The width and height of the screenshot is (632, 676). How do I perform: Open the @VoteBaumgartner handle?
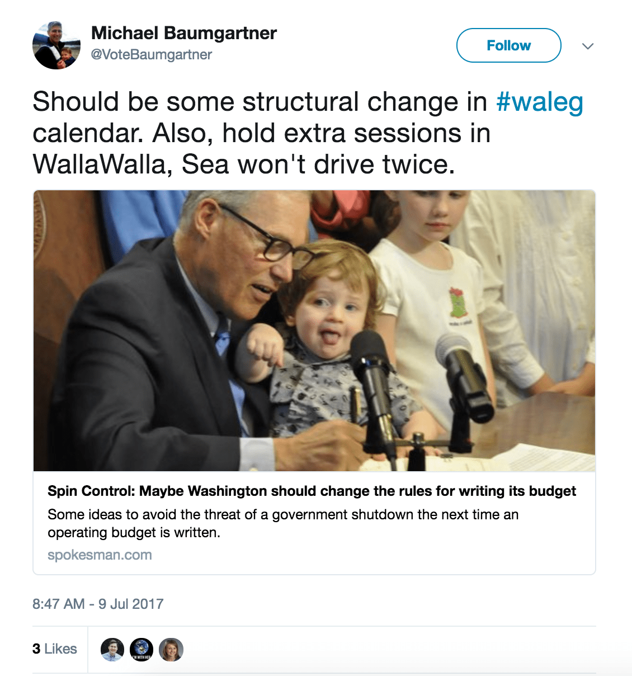(152, 55)
